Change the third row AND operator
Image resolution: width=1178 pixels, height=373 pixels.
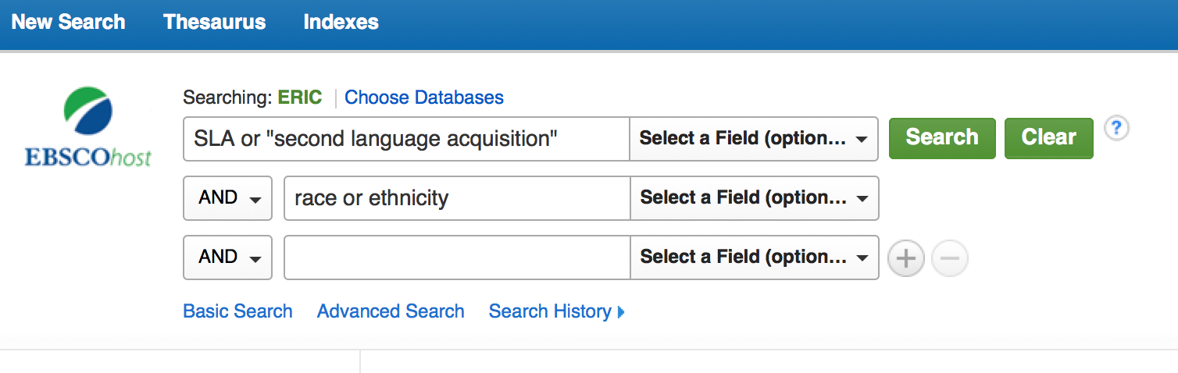(227, 258)
